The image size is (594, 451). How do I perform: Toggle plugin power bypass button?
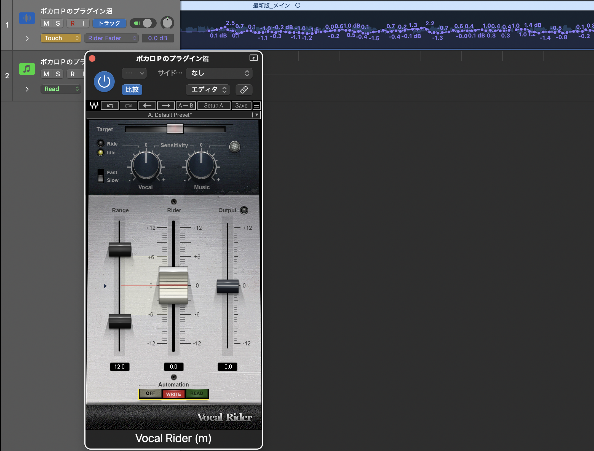pos(104,82)
